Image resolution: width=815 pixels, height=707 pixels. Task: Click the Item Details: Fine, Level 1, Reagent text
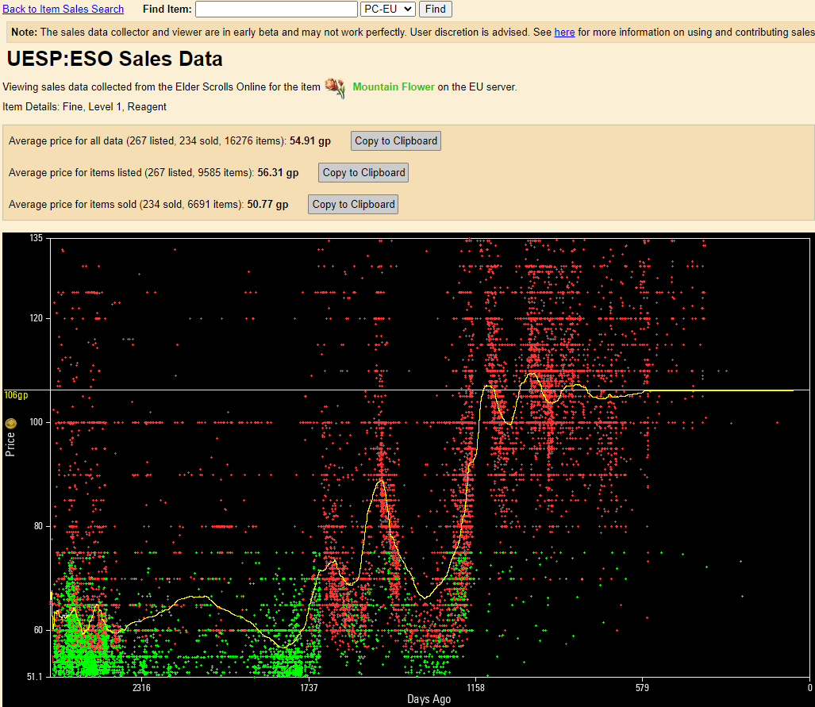(84, 106)
